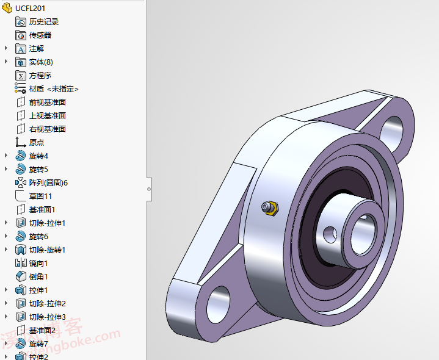This screenshot has height=360, width=439.
Task: Click the 基准面1 plane icon
Action: [21, 209]
